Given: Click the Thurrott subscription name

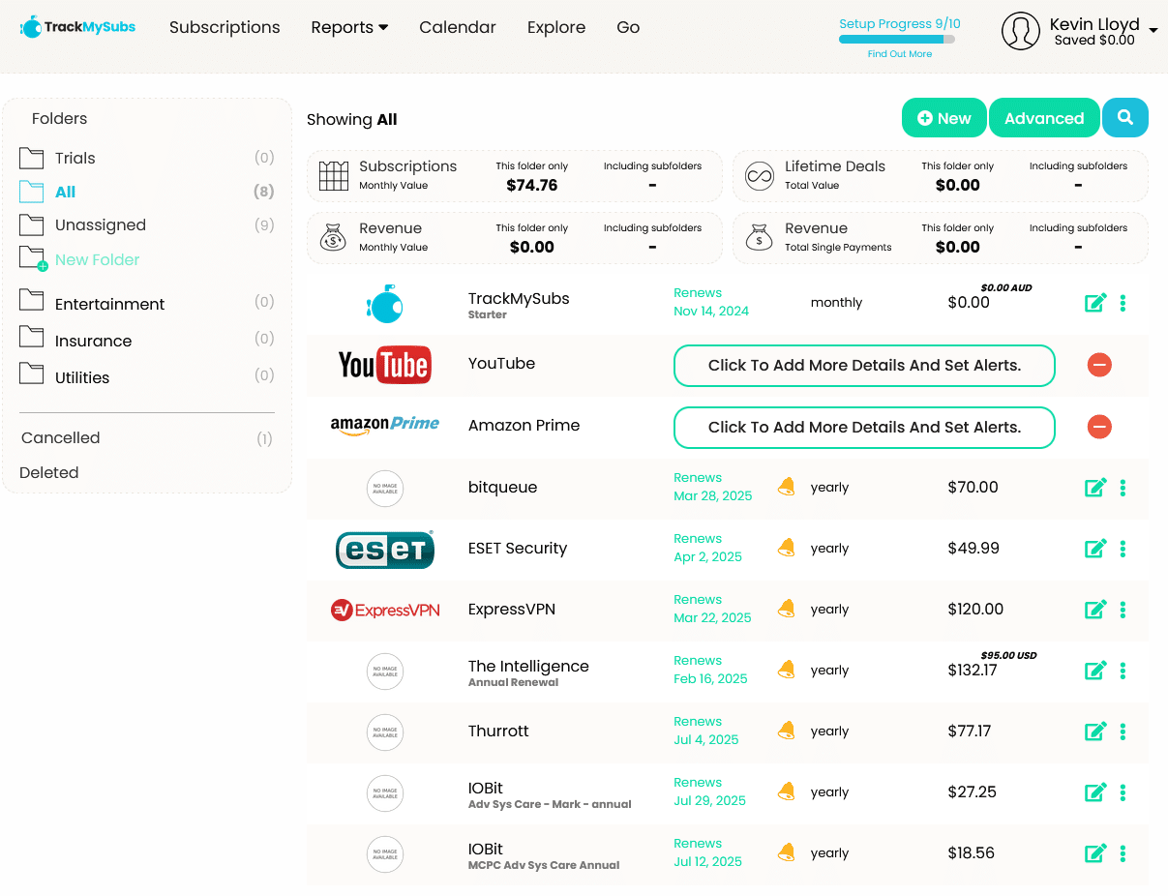Looking at the screenshot, I should [498, 731].
